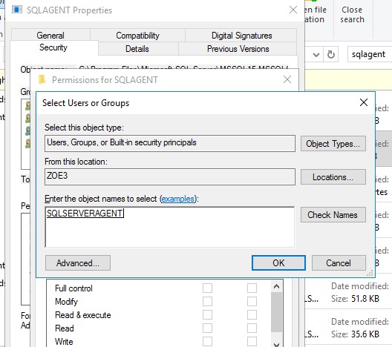Click permissions list scroll down arrow

point(276,344)
